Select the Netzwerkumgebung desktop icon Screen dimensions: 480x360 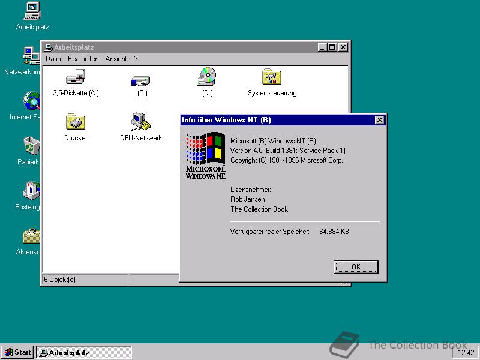(x=32, y=55)
